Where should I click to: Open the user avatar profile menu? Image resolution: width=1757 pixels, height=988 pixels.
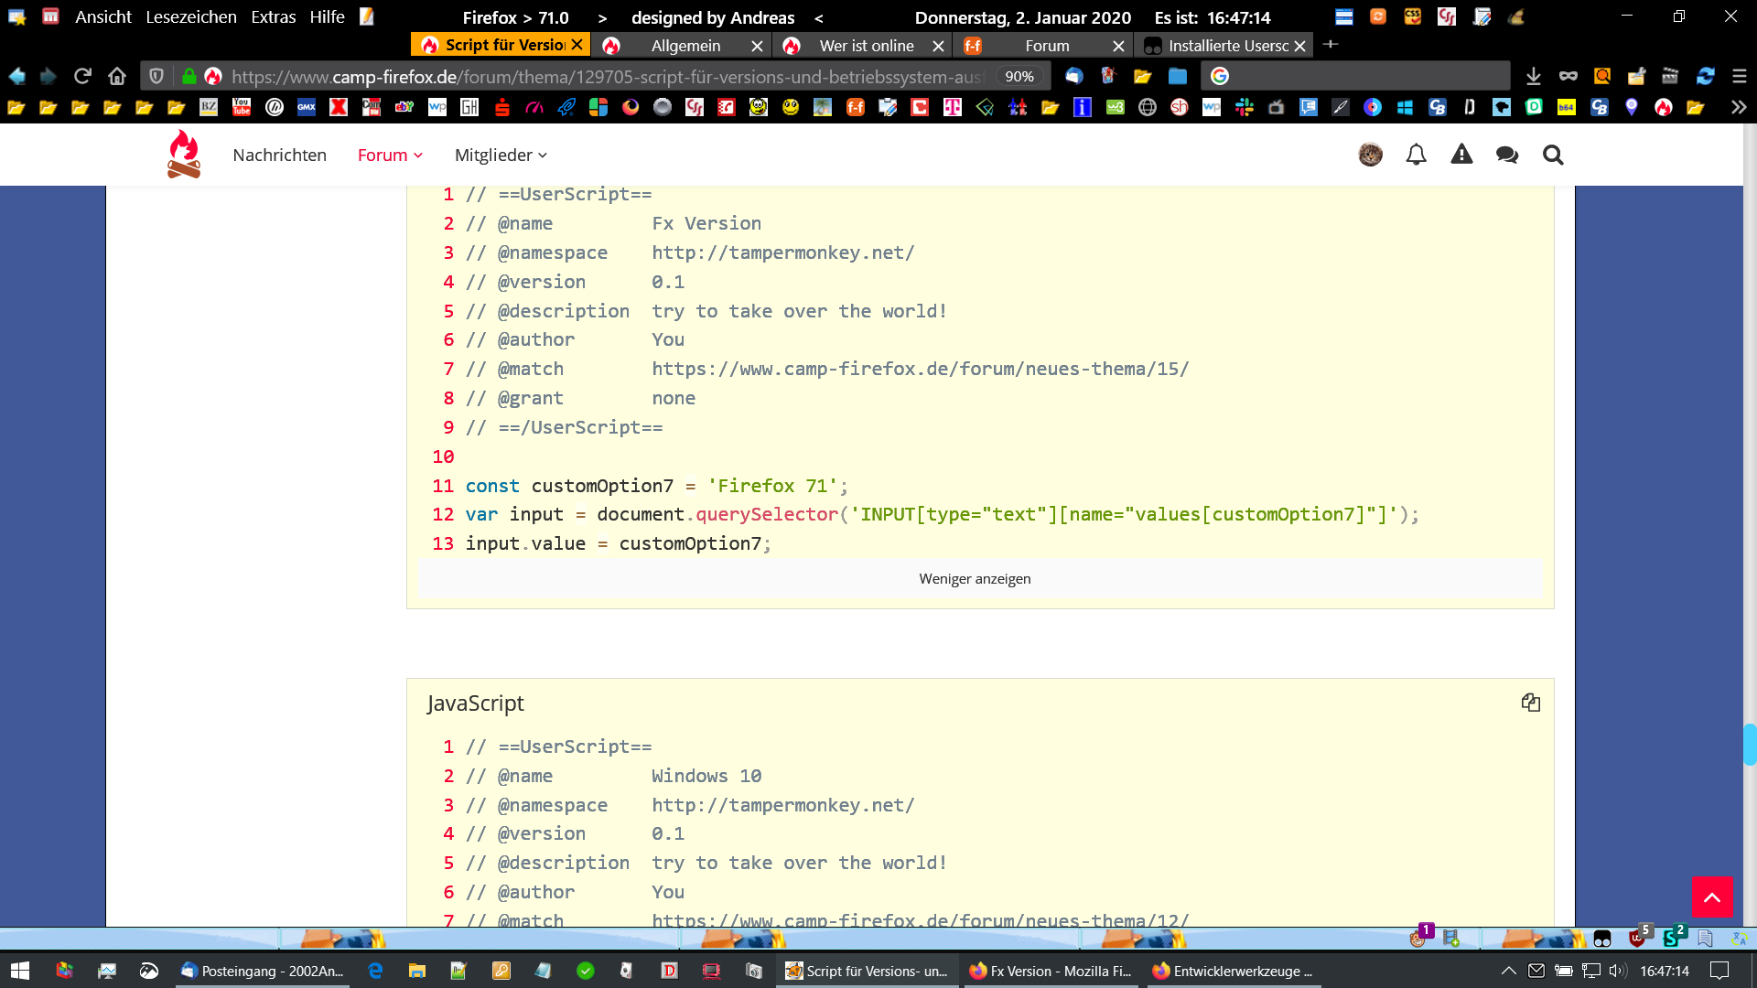(1370, 155)
